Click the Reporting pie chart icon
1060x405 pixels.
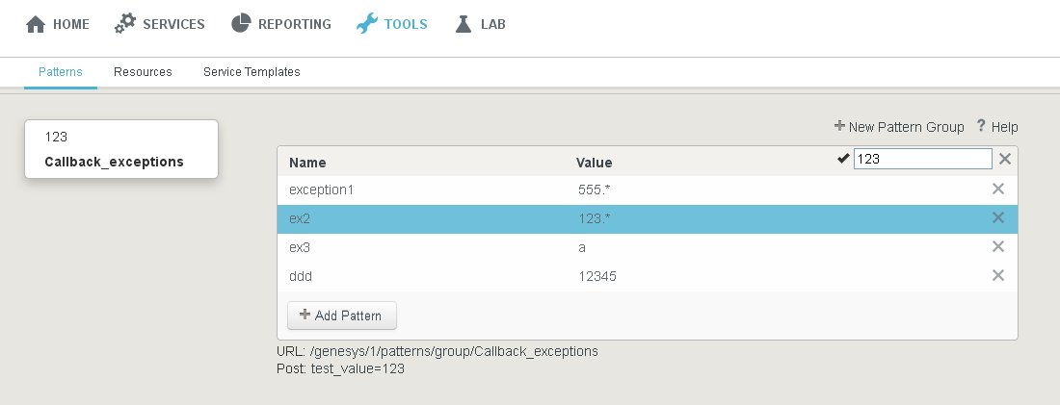tap(241, 25)
